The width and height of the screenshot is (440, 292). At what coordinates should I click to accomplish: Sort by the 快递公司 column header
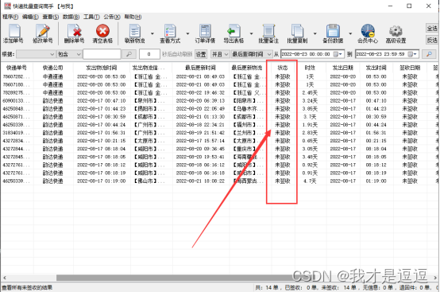(52, 68)
